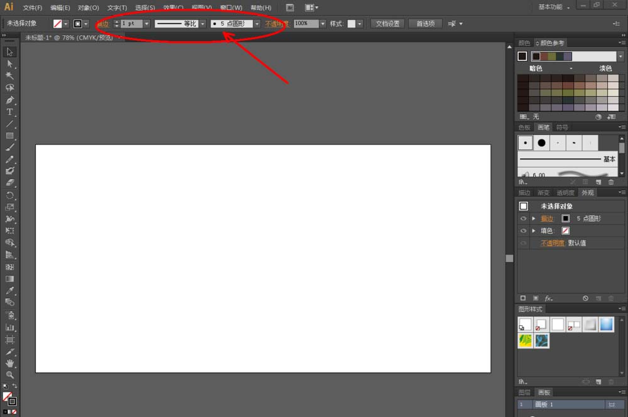628x417 pixels.
Task: Select the Blob Brush tool
Action: tap(9, 171)
